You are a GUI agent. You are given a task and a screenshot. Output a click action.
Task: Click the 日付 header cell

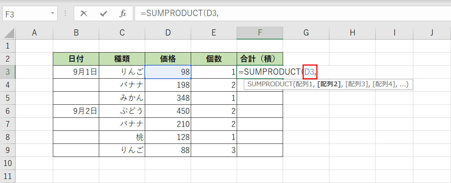click(x=76, y=59)
